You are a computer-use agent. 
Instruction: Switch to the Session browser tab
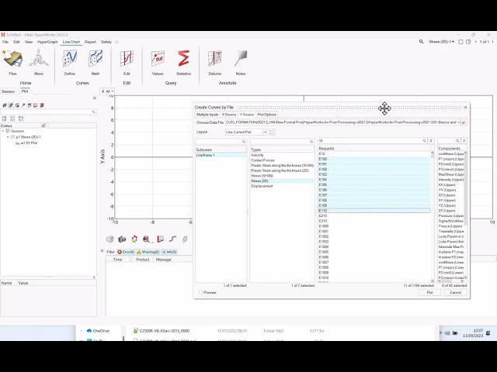pyautogui.click(x=9, y=91)
